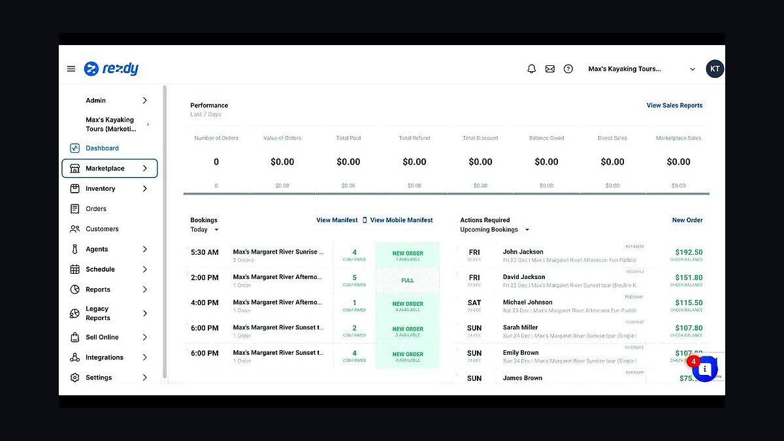Expand the Reports submenu chevron
This screenshot has width=784, height=441.
pos(144,289)
